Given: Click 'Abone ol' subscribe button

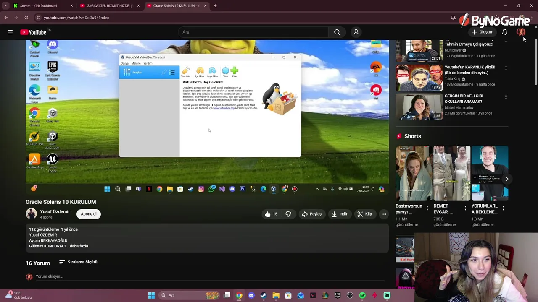Looking at the screenshot, I should [x=89, y=214].
